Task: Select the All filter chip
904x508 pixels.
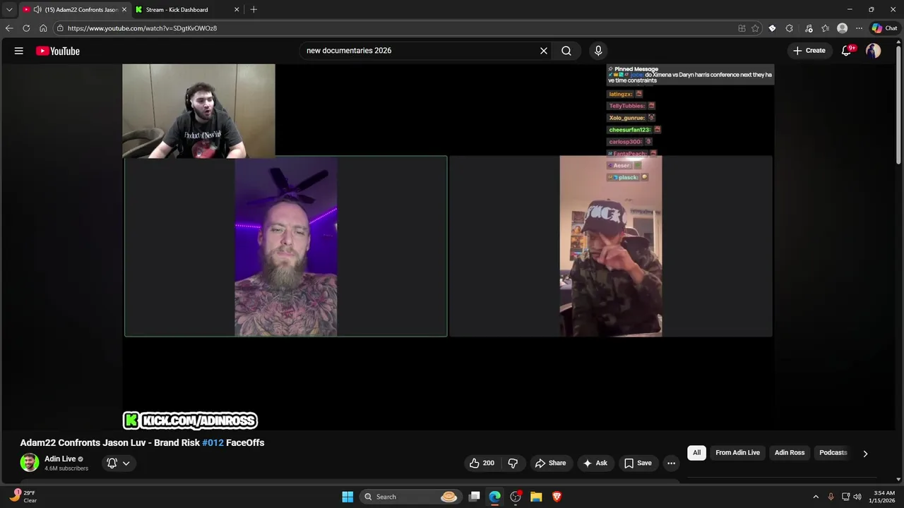Action: click(x=696, y=453)
